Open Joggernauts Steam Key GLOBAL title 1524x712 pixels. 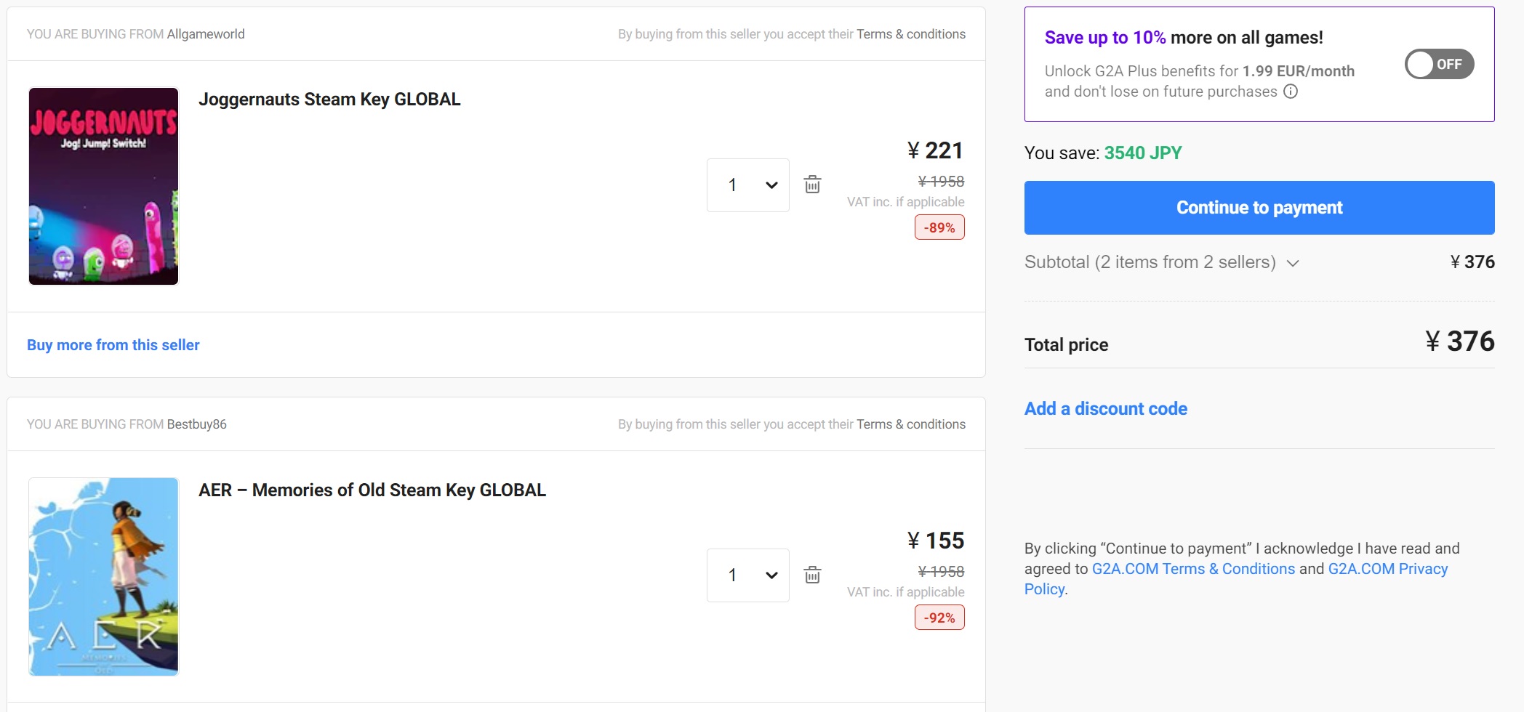(329, 100)
